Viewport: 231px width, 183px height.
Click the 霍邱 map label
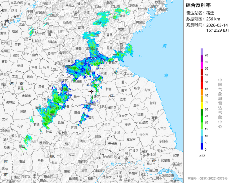point(22,162)
